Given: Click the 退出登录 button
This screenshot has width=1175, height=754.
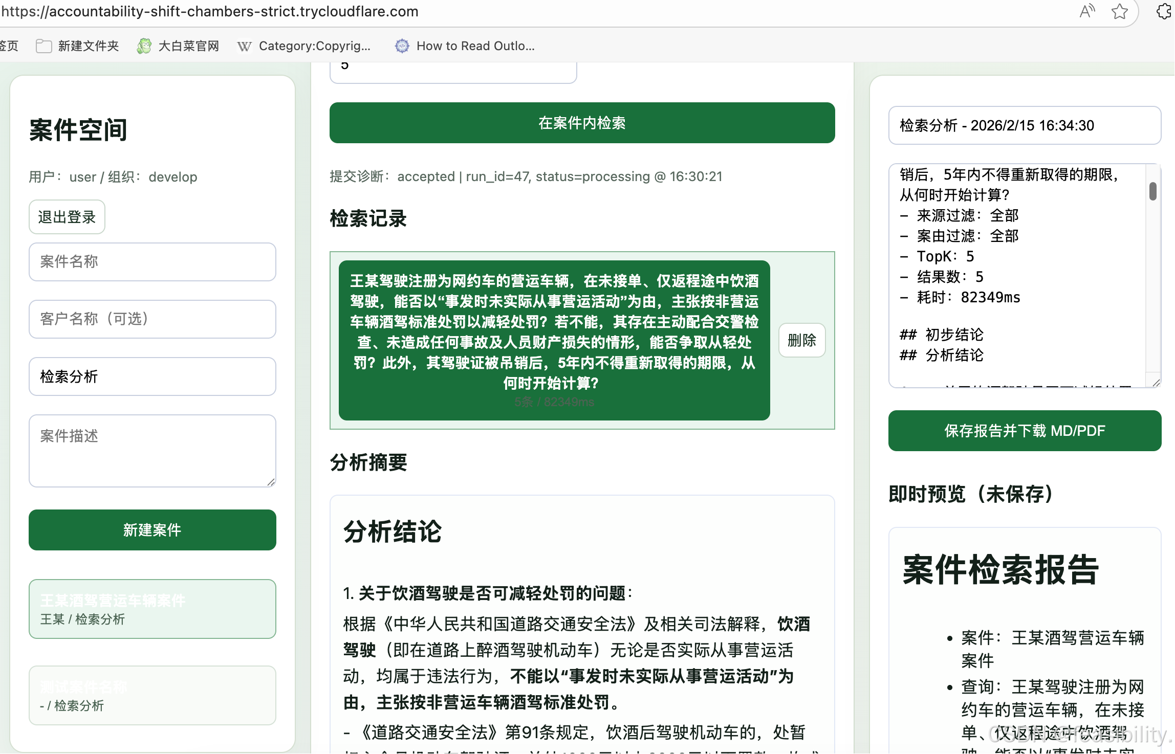Looking at the screenshot, I should (67, 217).
